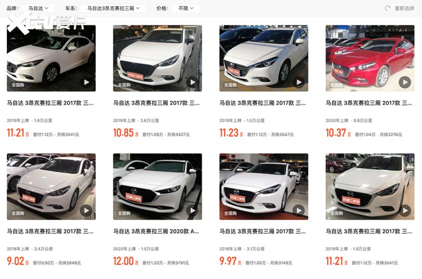Open the 2020款 A... listing title
This screenshot has height=279, width=422.
[x=156, y=232]
